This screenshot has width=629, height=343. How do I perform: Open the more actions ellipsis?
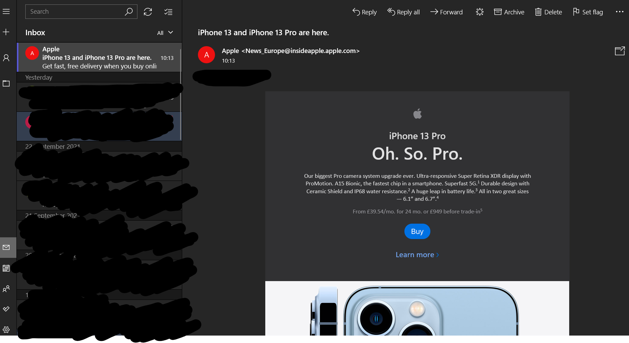619,12
